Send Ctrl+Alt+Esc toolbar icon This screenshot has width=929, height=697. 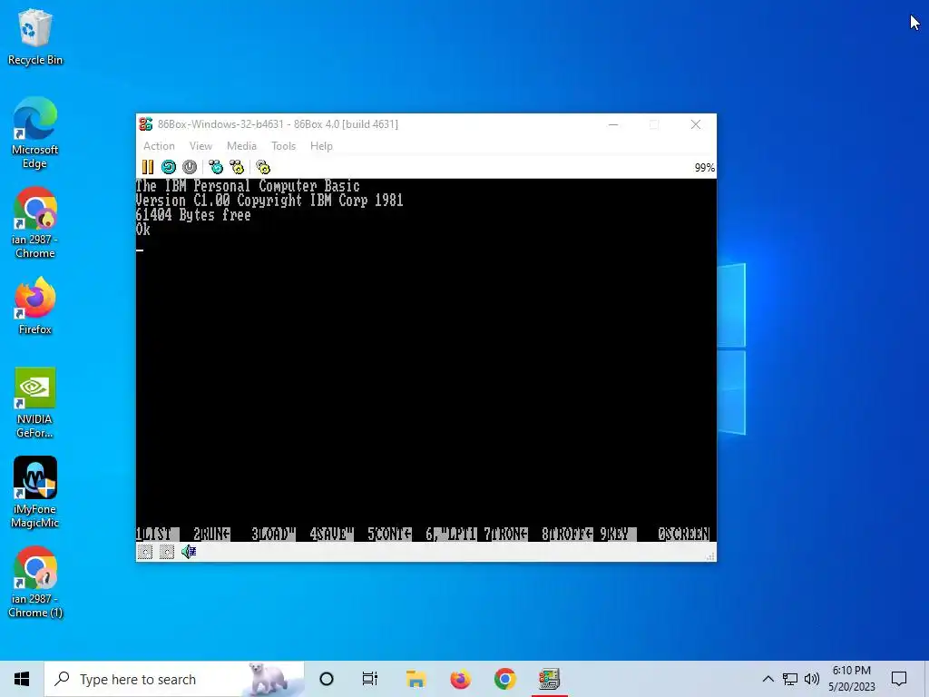pos(237,167)
